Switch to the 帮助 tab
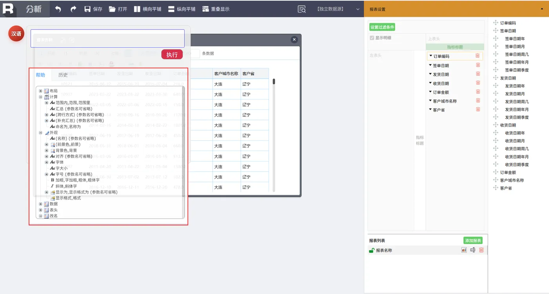549x294 pixels. [40, 75]
